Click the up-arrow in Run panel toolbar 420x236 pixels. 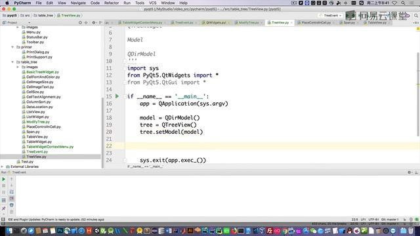click(12, 179)
